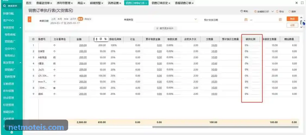Switch to the 序列号管理 tab
306x135 pixels.
click(64, 3)
